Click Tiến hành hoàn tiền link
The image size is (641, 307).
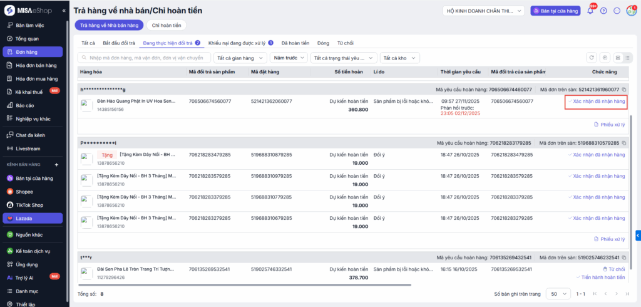[602, 276]
